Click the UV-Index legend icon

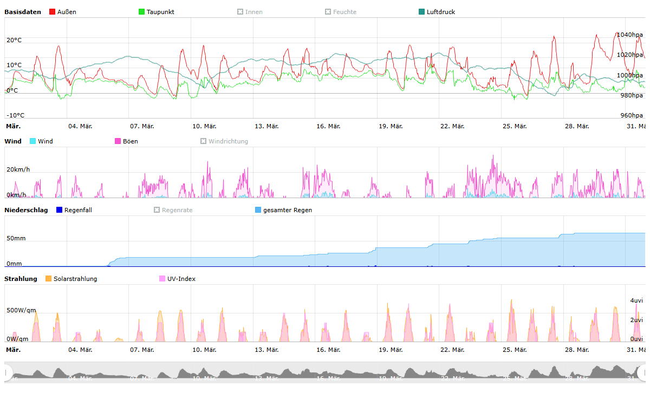[x=162, y=279]
